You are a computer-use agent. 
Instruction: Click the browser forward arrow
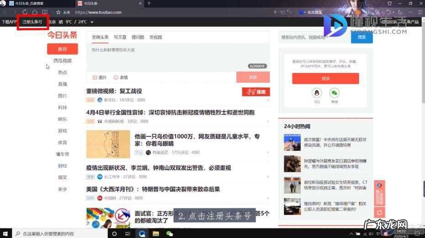coord(14,12)
